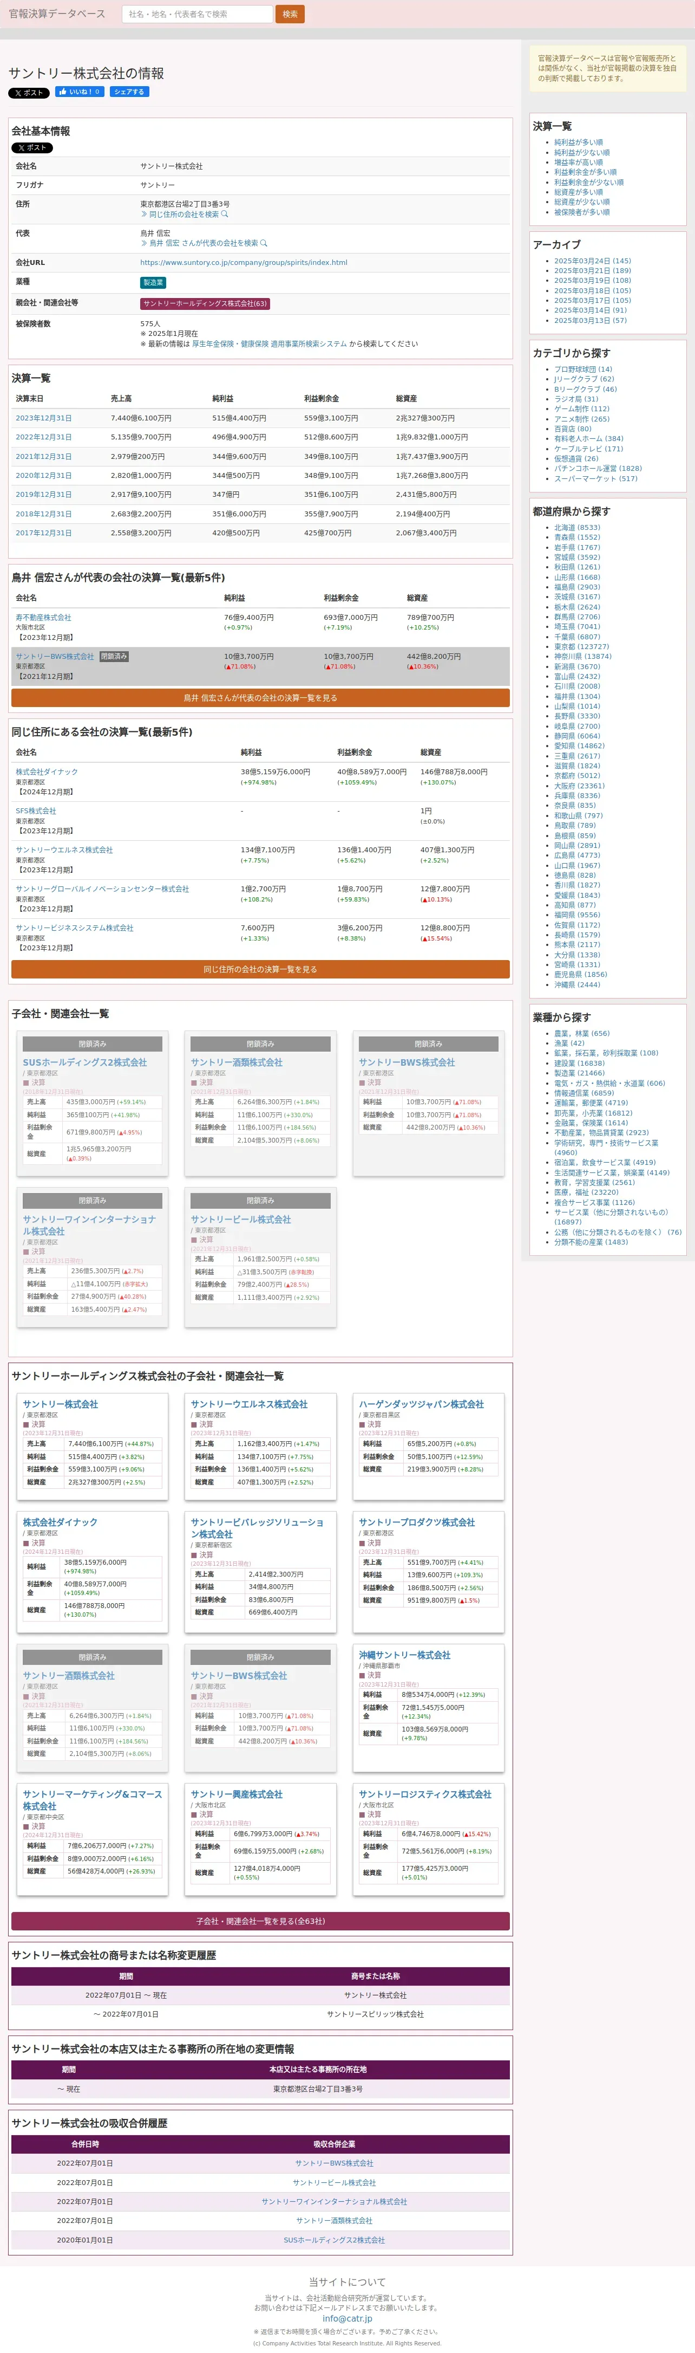Open the 寿不動産株式会社 link
The height and width of the screenshot is (2353, 695).
click(x=43, y=618)
